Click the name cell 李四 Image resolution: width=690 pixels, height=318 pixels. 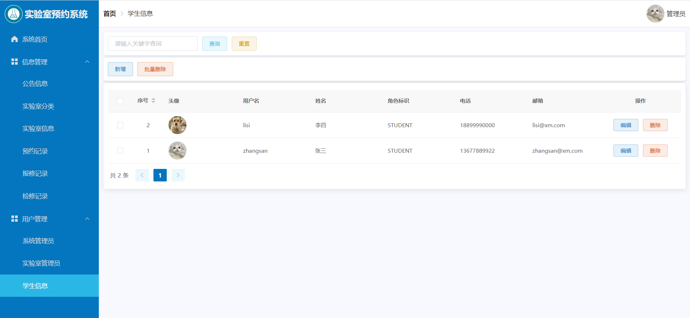pyautogui.click(x=321, y=125)
